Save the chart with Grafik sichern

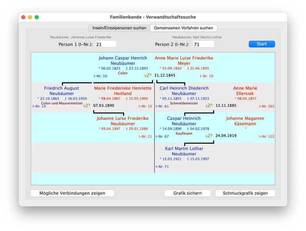click(x=187, y=193)
